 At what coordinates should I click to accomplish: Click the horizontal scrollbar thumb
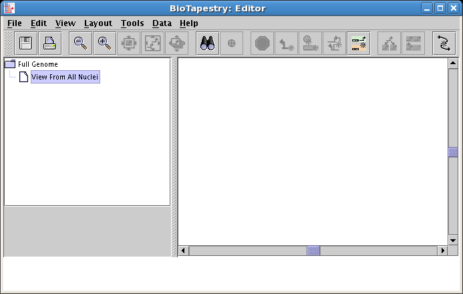pos(313,251)
